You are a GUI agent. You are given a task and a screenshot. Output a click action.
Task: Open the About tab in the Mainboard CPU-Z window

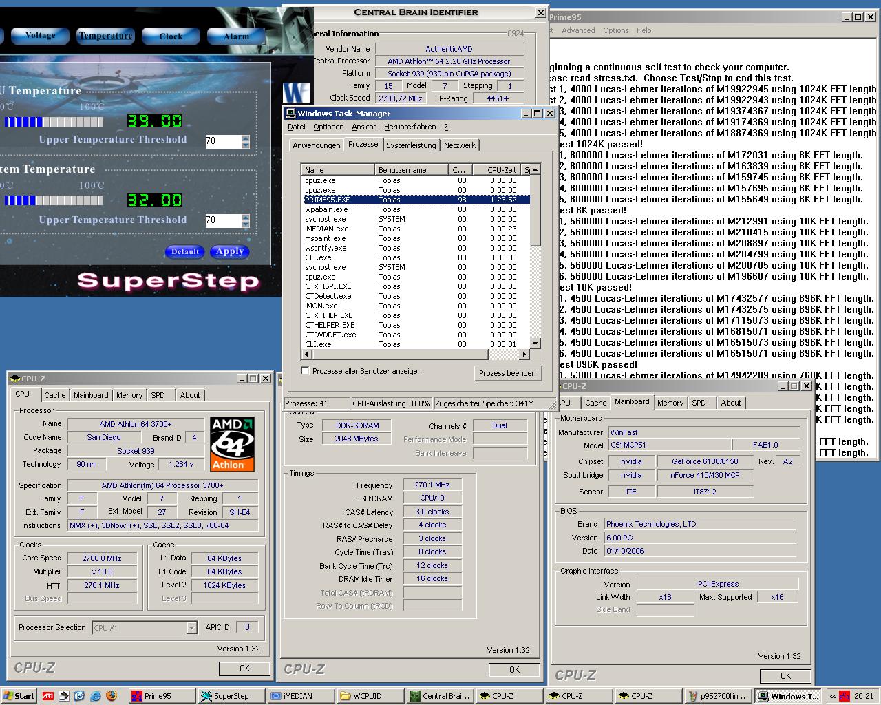(731, 403)
